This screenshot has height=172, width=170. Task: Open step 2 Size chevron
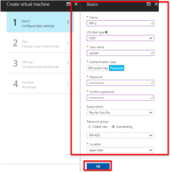(x=68, y=43)
